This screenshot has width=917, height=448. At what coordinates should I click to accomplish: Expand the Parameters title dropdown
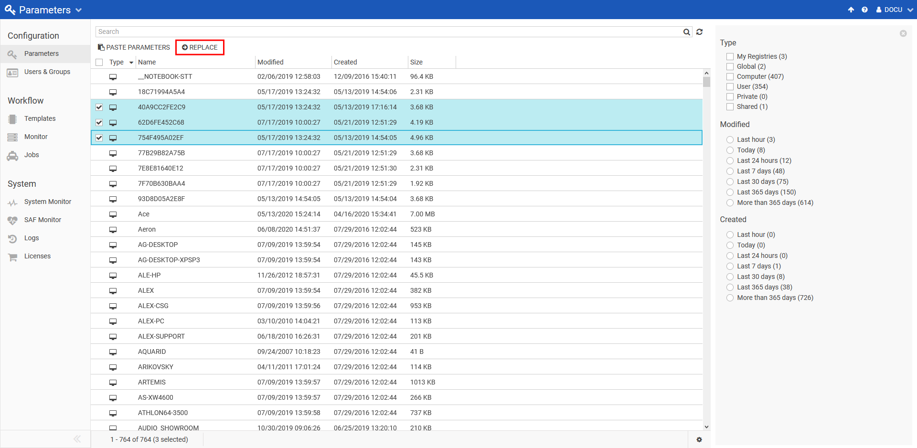(x=79, y=10)
